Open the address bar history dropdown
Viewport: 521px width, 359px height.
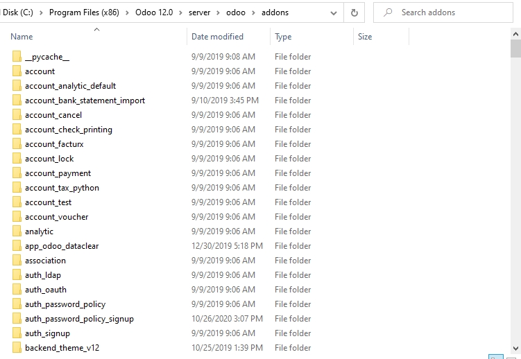(334, 13)
